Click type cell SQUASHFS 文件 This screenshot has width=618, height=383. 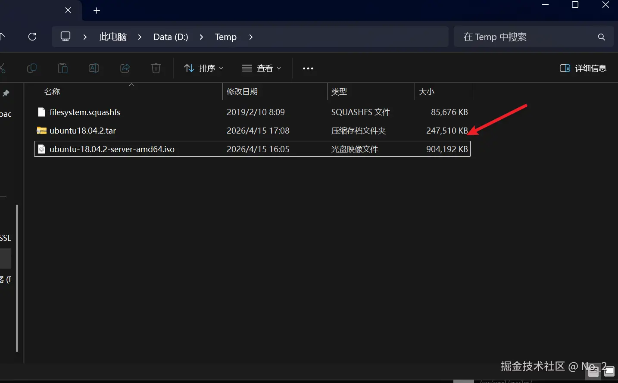361,112
